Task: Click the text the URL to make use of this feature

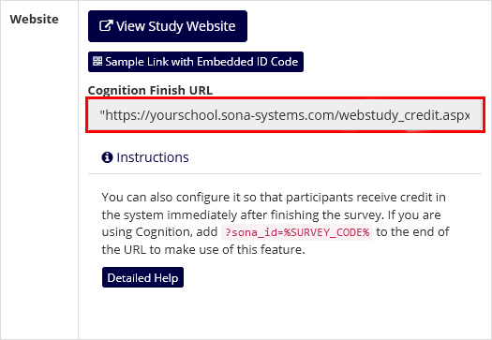Action: (203, 250)
